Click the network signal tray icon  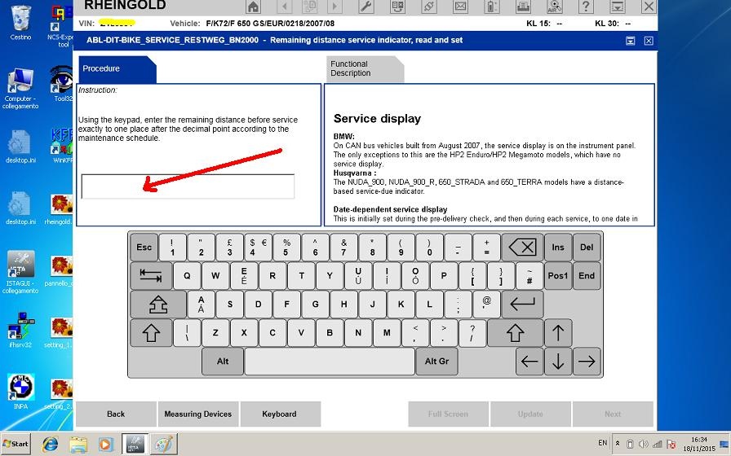click(658, 444)
